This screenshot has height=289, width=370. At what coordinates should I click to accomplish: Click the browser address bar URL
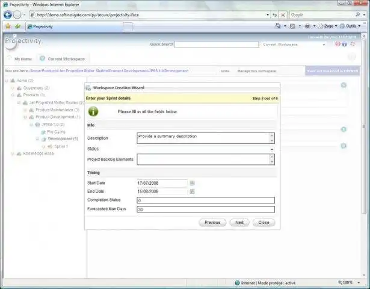151,15
